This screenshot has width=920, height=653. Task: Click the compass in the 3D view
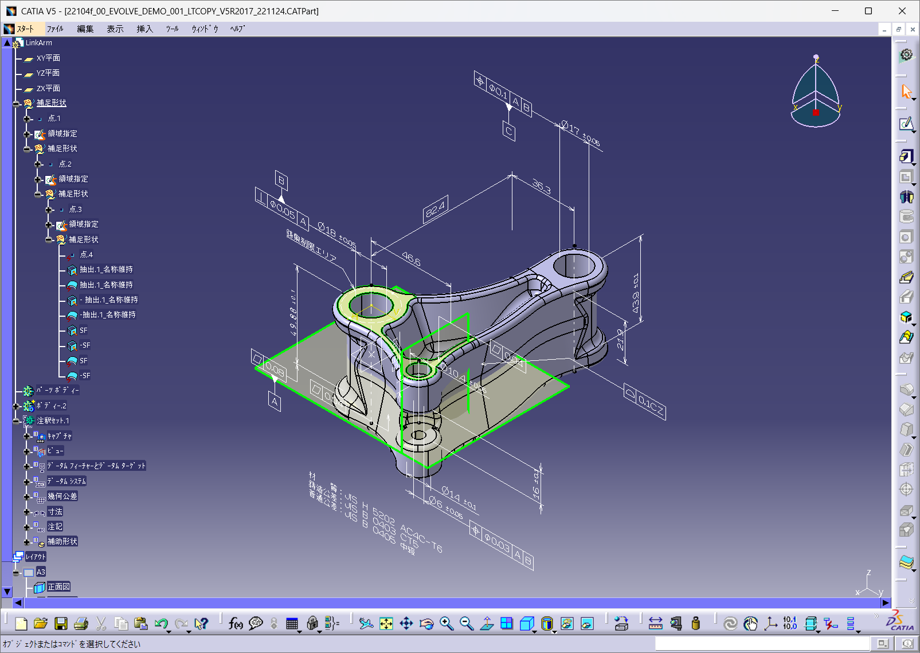816,92
